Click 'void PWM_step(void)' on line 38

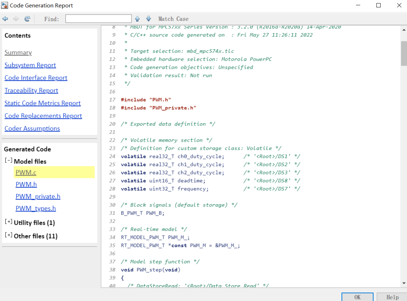tap(150, 270)
